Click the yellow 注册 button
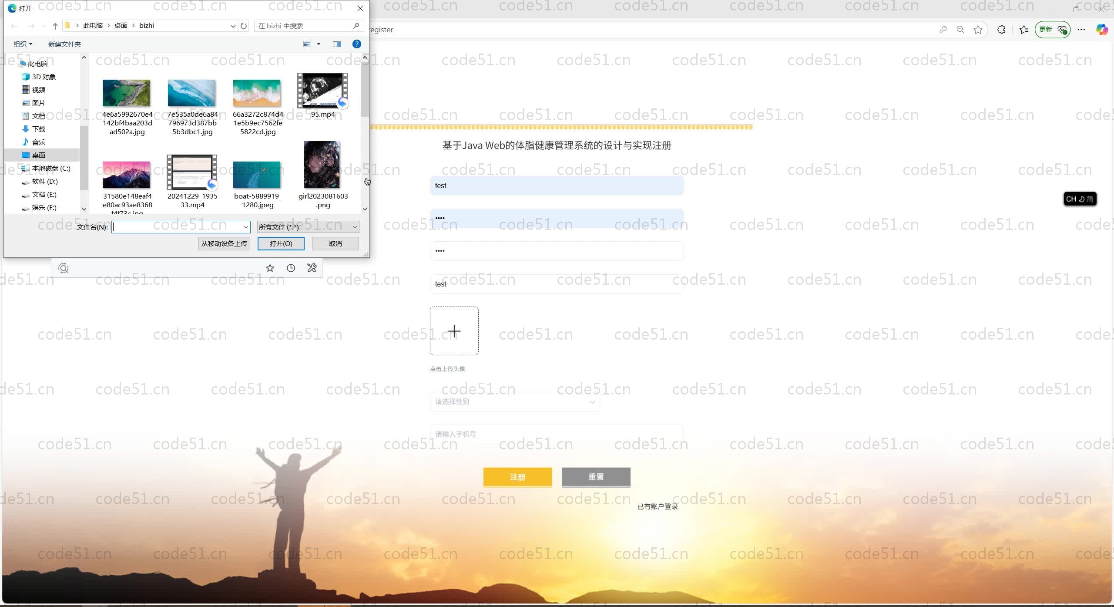 point(517,477)
